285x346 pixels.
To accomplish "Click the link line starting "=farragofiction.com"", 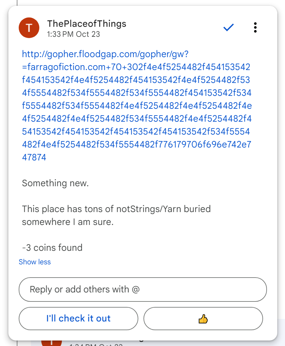I will pyautogui.click(x=136, y=67).
